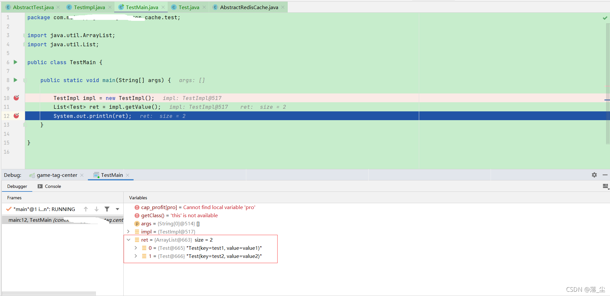Click the impl.getValue() code line
The height and width of the screenshot is (296, 610).
coord(107,107)
